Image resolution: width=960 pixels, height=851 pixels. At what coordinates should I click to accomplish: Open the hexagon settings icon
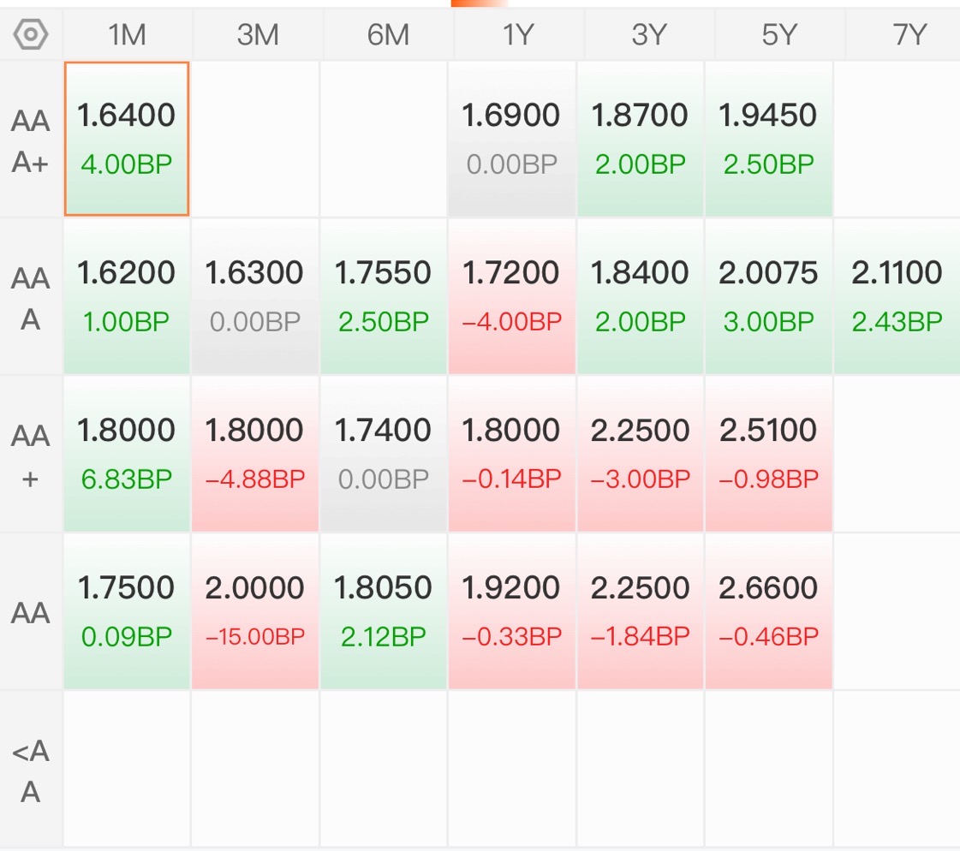[31, 34]
